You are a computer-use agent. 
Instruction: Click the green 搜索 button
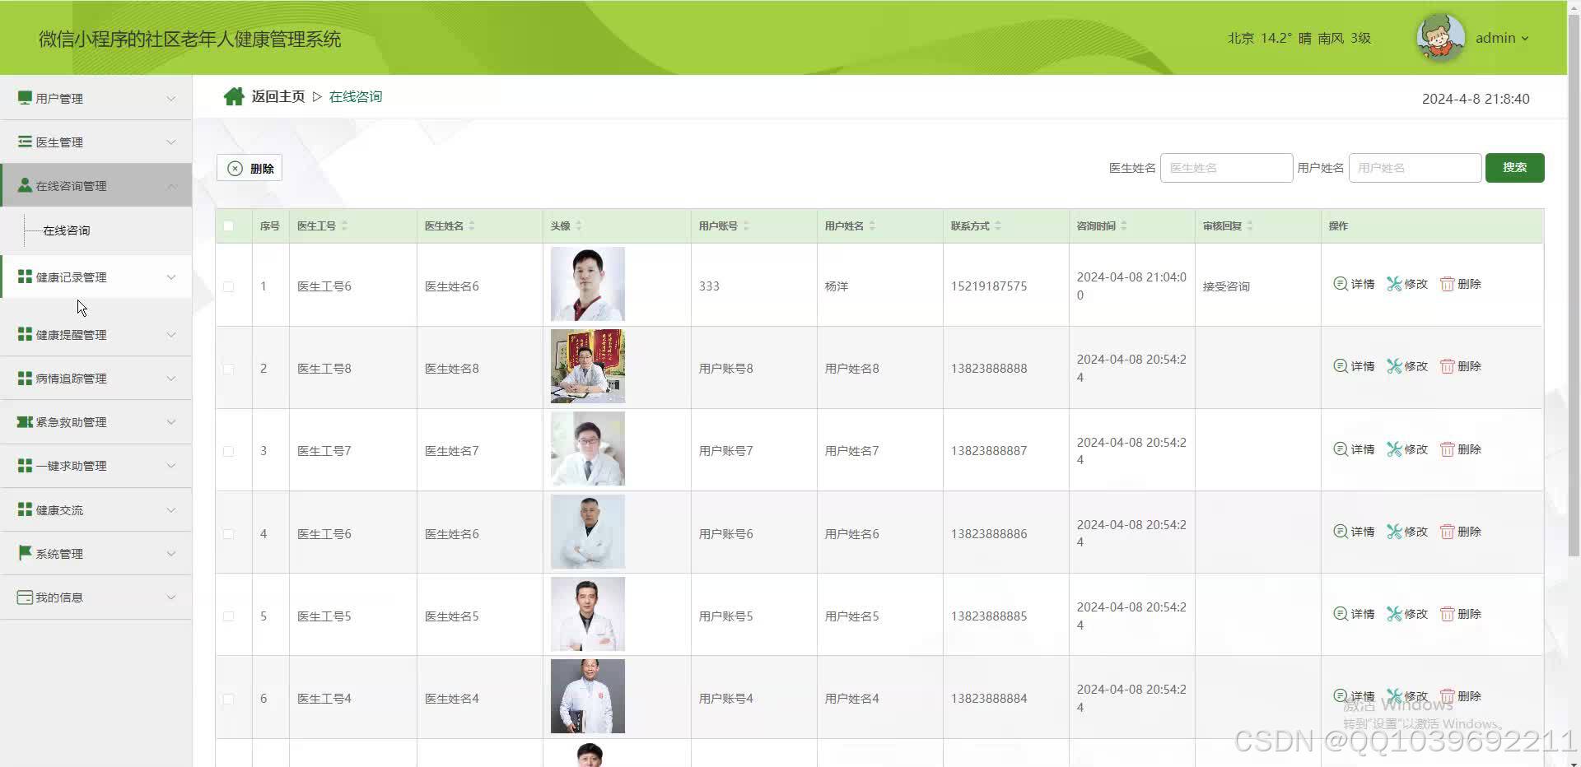1514,168
